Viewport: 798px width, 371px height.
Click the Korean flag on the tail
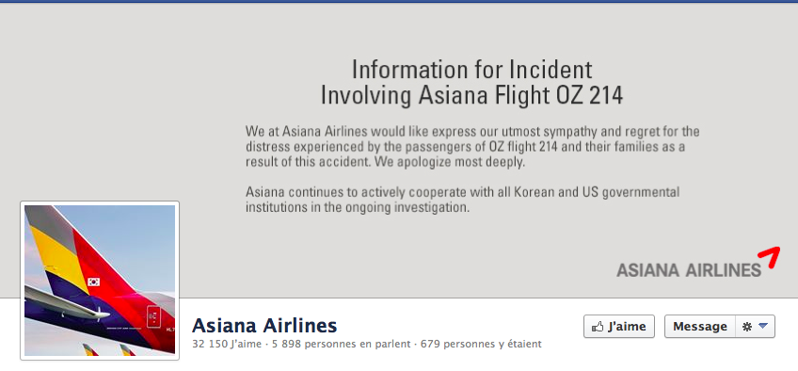pos(93,282)
